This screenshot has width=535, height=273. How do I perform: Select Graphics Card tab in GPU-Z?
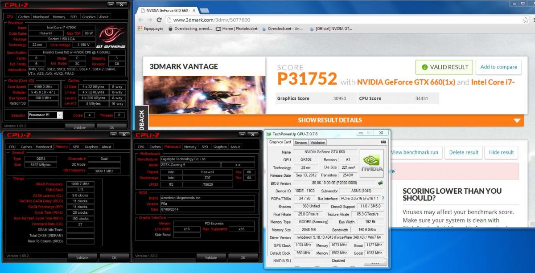(280, 142)
